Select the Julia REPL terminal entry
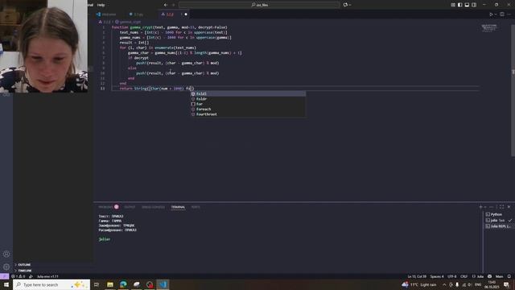Viewport: 515px width, 290px height. pos(498,226)
